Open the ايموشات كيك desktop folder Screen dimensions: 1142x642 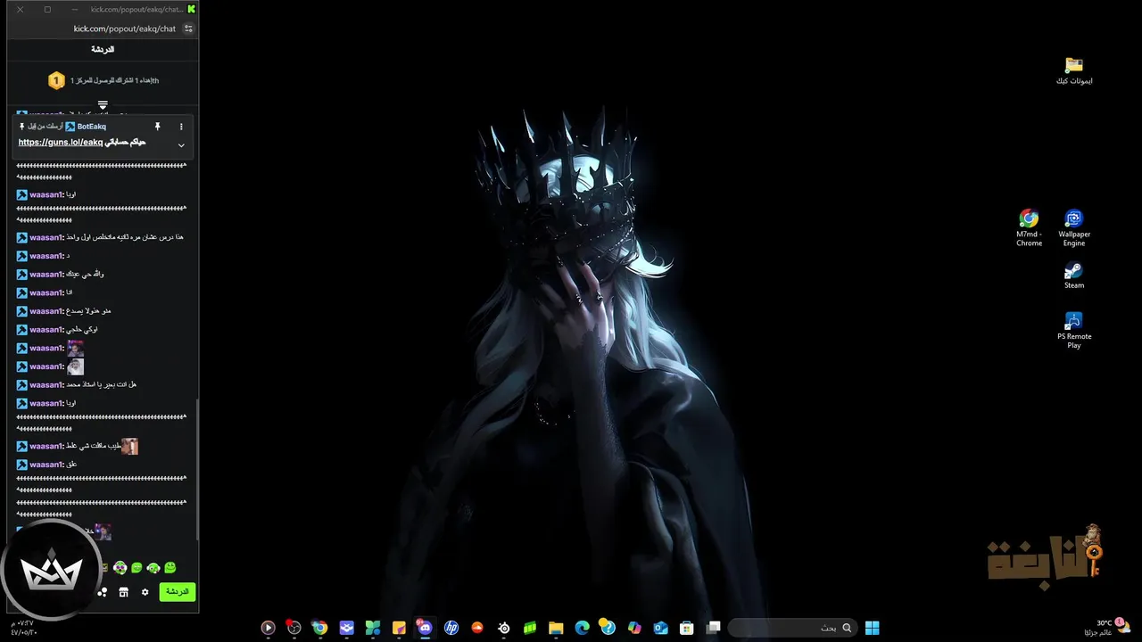1074,71
